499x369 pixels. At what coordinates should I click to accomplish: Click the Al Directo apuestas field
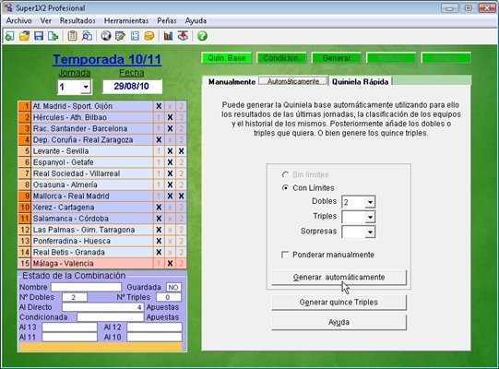point(102,307)
